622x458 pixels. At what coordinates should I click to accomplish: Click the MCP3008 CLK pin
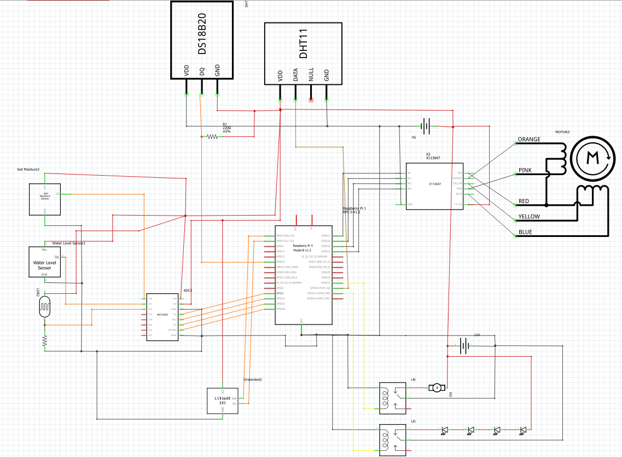181,314
